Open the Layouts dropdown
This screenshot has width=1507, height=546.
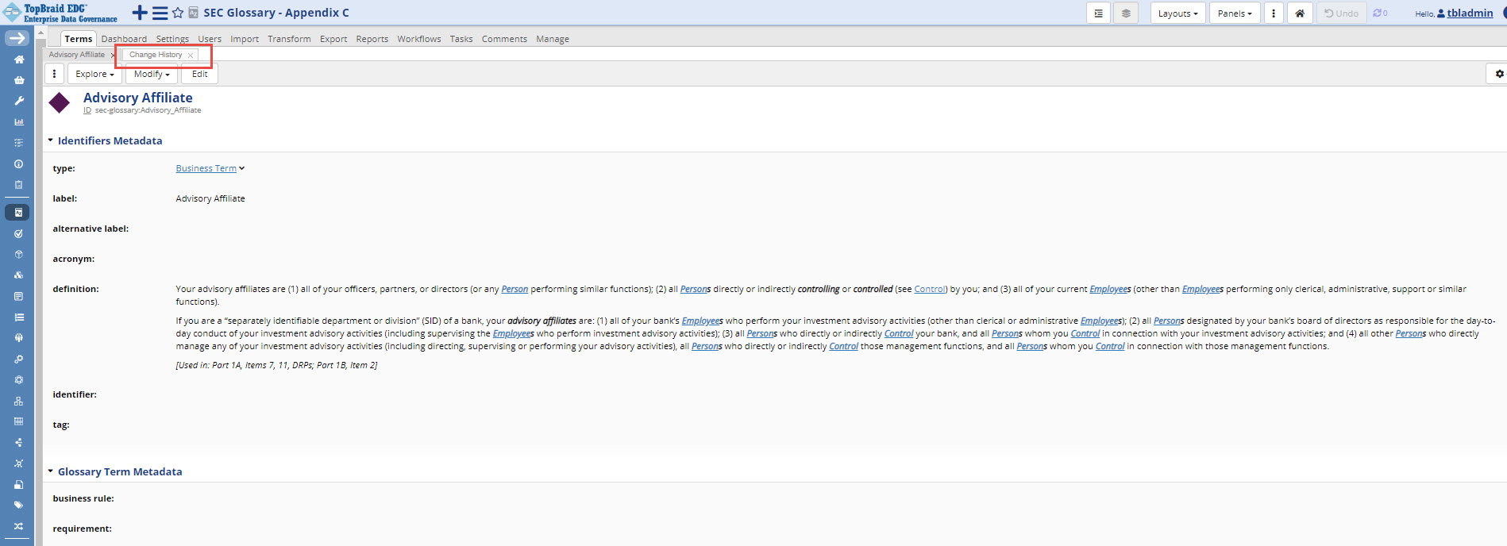tap(1178, 13)
